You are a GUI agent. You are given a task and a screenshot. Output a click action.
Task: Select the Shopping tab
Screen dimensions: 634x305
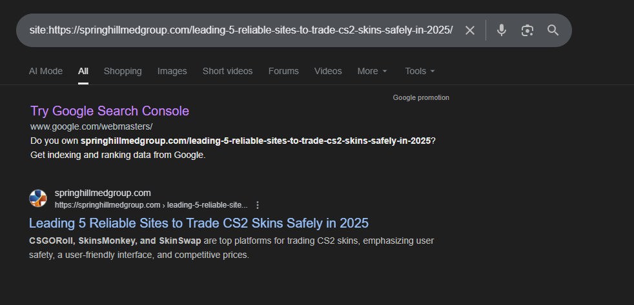[x=123, y=71]
